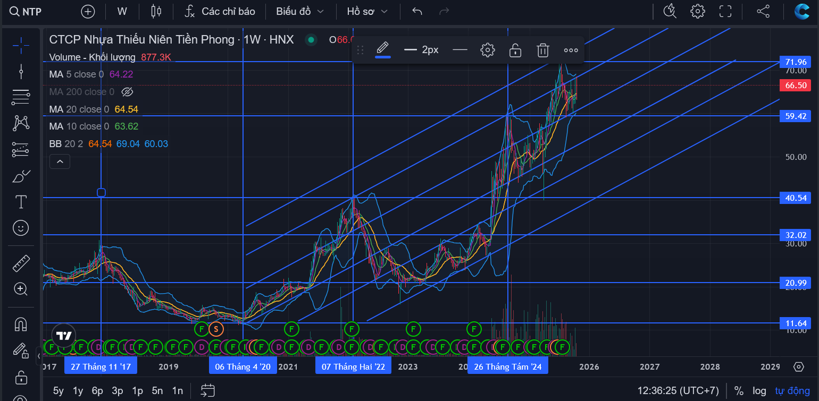The image size is (819, 401).
Task: Open the chart patterns tool group
Action: point(21,123)
